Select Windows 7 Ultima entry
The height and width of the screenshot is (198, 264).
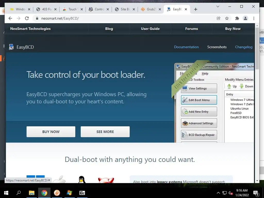point(242,100)
